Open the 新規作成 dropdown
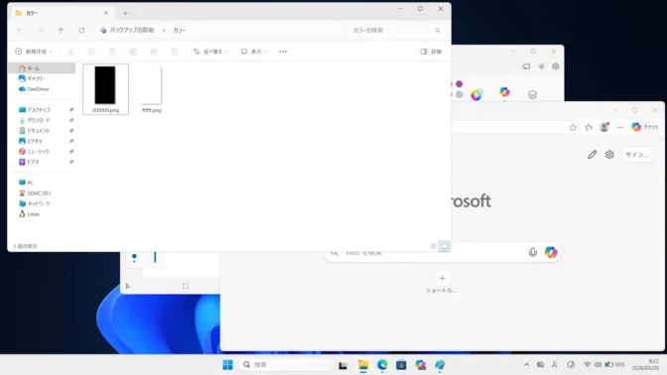Screen dimensions: 667x375 [x=33, y=52]
